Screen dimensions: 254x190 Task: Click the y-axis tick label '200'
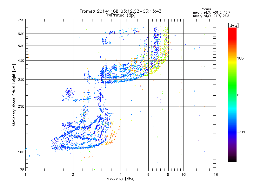click(x=21, y=106)
